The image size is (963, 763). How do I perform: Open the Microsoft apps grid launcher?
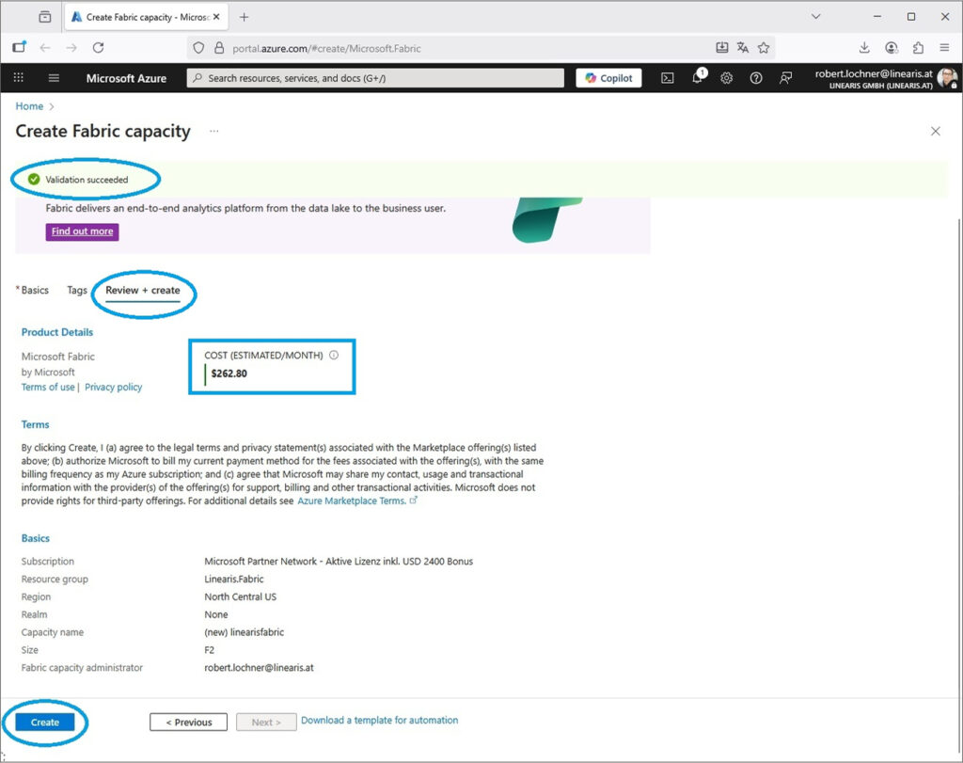[19, 77]
